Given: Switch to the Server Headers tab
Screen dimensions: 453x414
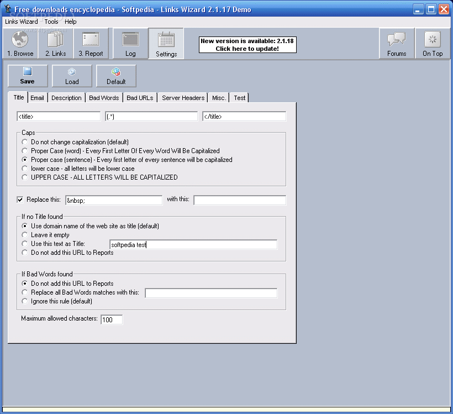Looking at the screenshot, I should click(x=183, y=98).
